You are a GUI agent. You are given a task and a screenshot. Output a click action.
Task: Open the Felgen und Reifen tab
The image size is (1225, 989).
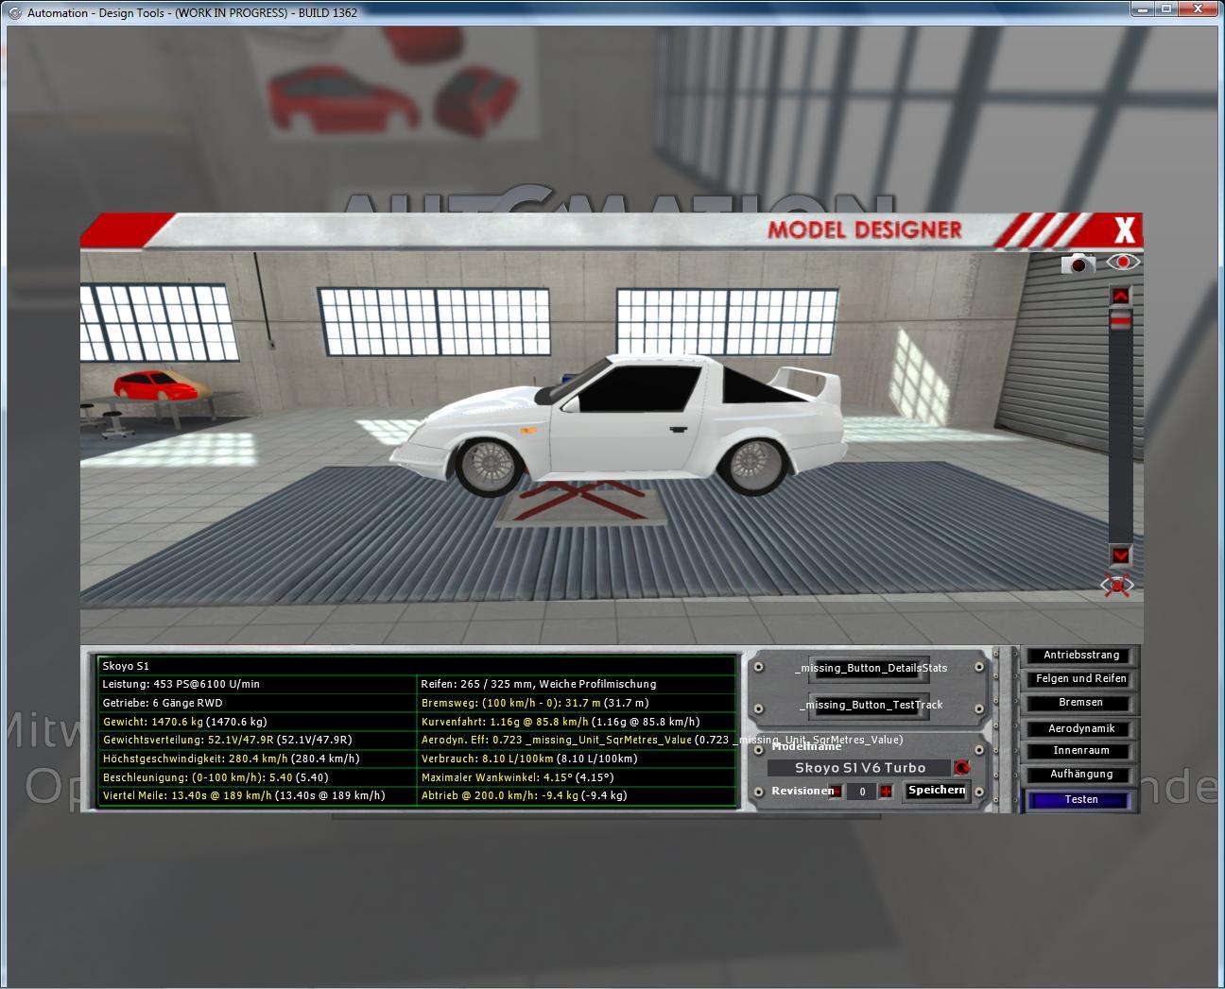(1080, 678)
